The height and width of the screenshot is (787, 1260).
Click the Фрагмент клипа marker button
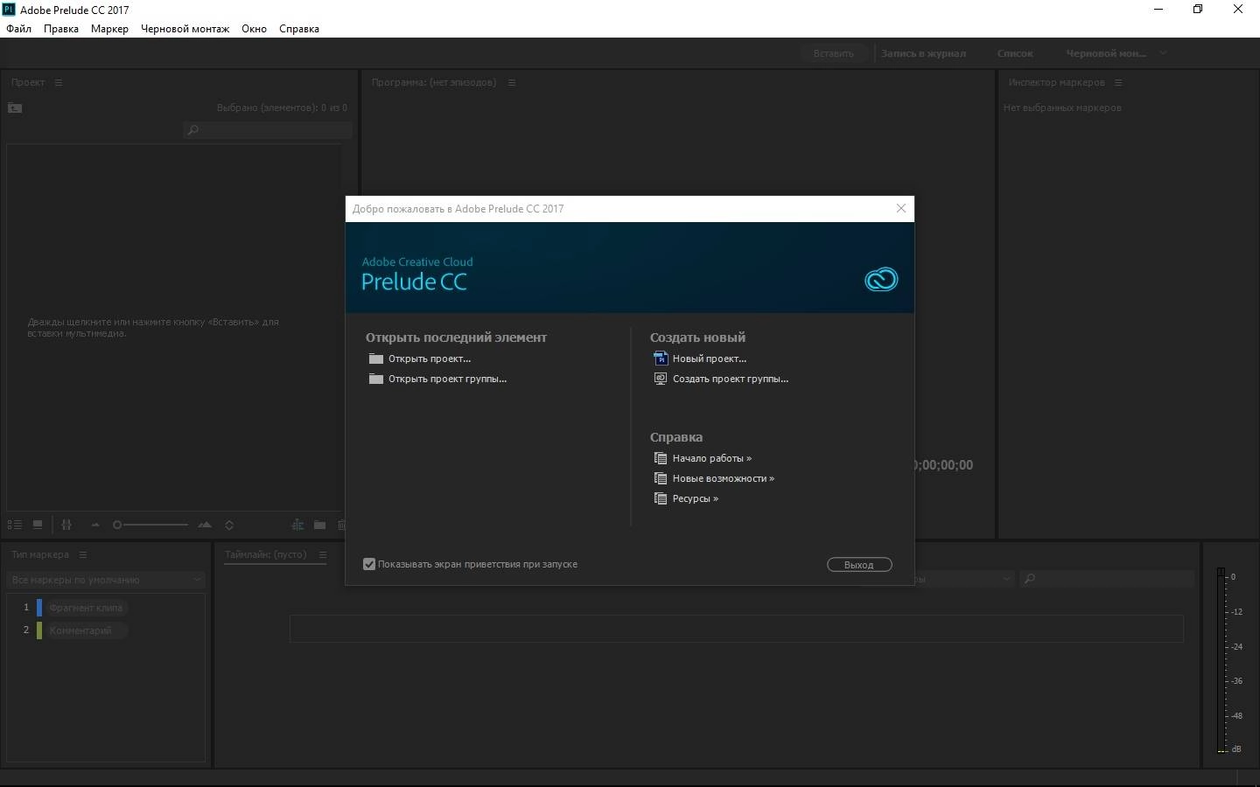[86, 608]
